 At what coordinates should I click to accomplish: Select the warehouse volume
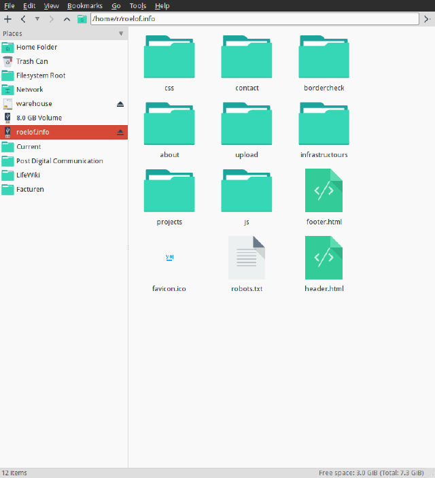click(64, 103)
